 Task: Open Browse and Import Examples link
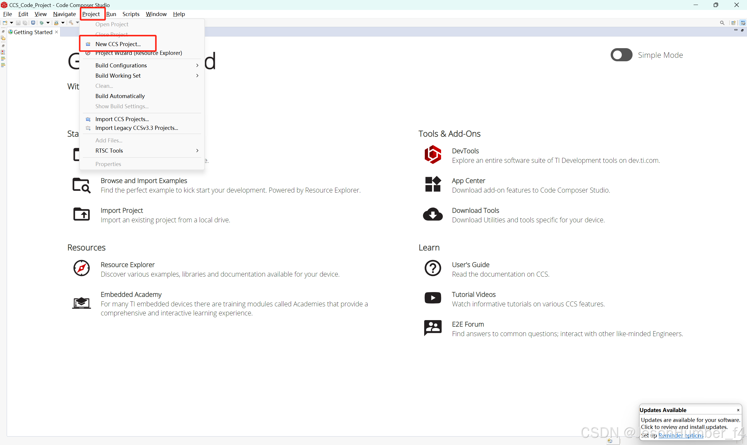click(x=144, y=181)
